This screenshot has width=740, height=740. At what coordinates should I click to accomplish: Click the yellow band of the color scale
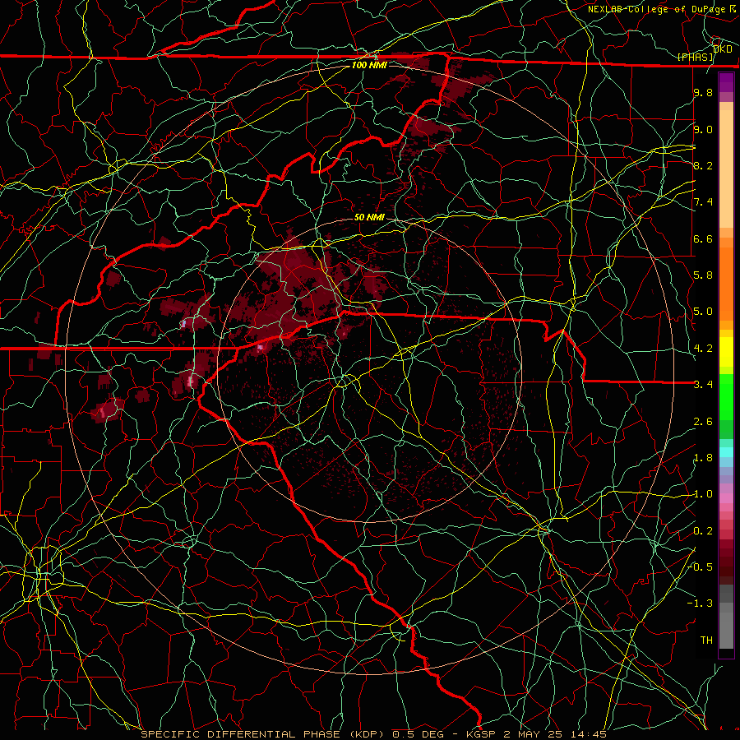pyautogui.click(x=726, y=352)
